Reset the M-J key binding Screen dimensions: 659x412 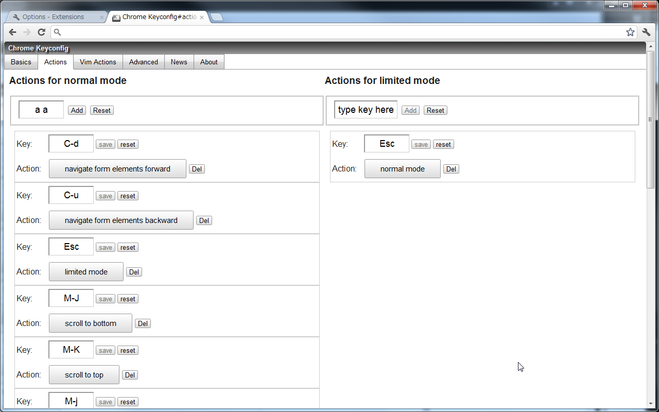[x=128, y=299]
